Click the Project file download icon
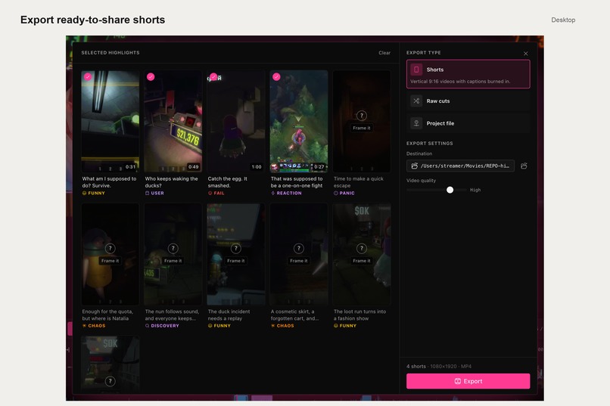 [416, 123]
